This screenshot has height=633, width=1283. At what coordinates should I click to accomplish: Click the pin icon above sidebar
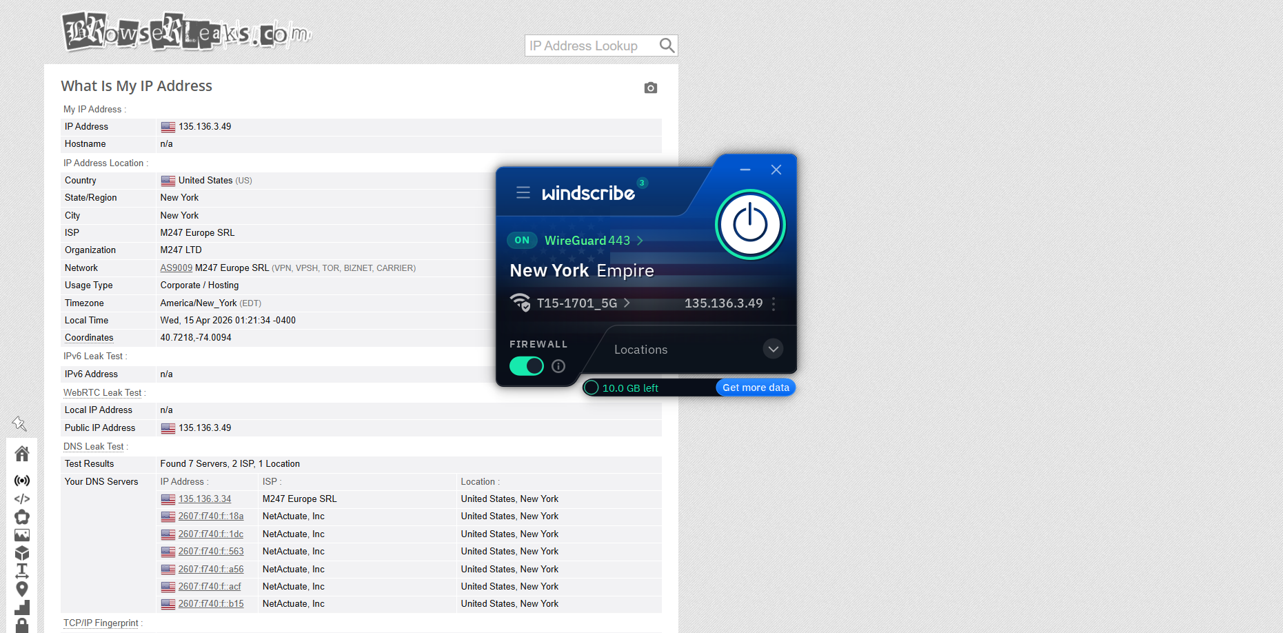coord(19,423)
